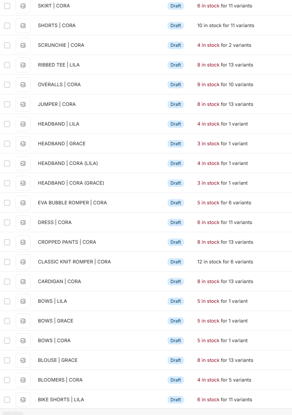Click the image placeholder icon for EVA BUBBLE ROMPER
Viewport: 292px width, 415px height.
(x=23, y=203)
